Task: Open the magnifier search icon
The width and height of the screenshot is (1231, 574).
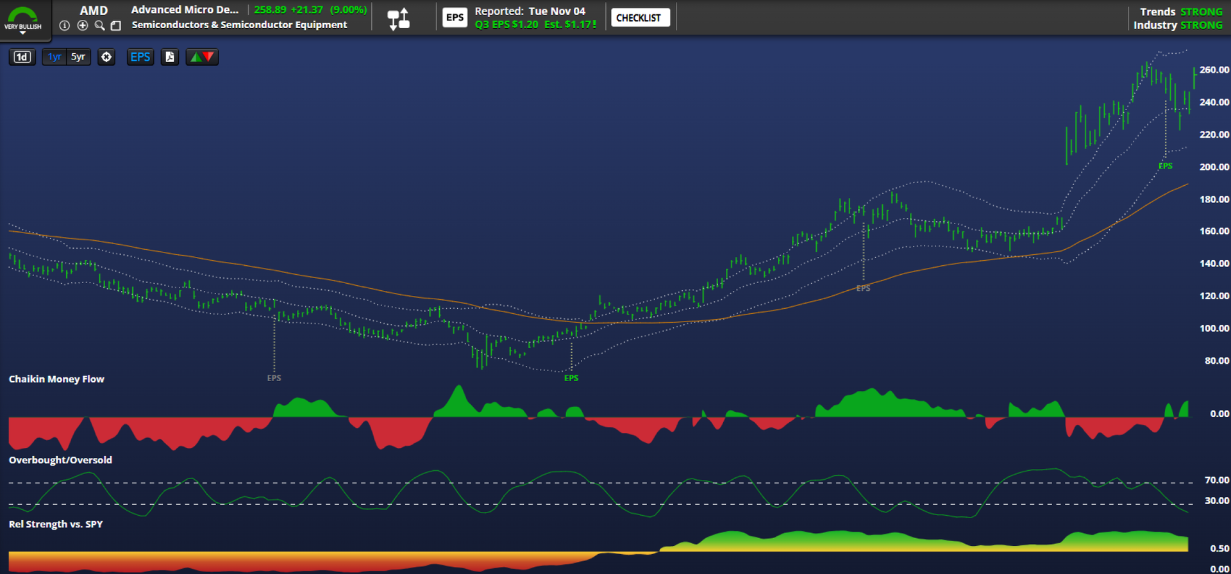Action: 99,26
